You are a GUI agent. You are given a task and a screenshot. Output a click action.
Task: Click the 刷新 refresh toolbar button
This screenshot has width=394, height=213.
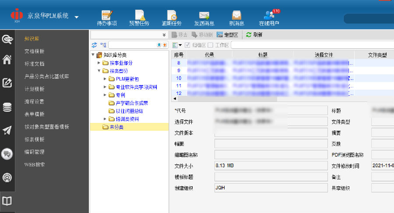(x=254, y=35)
